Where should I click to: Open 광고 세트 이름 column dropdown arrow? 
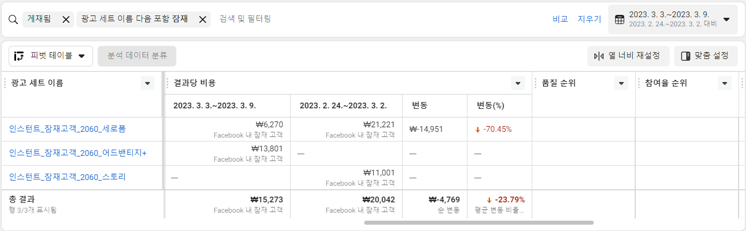pyautogui.click(x=148, y=83)
